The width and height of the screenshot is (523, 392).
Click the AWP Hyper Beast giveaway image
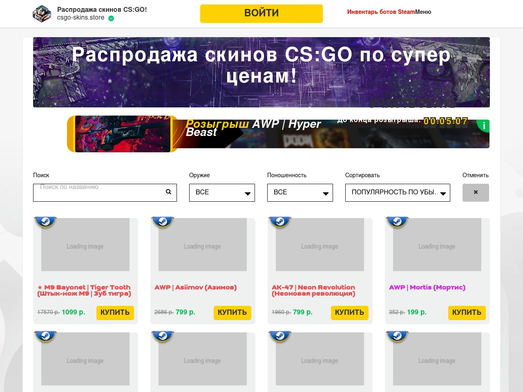[123, 134]
